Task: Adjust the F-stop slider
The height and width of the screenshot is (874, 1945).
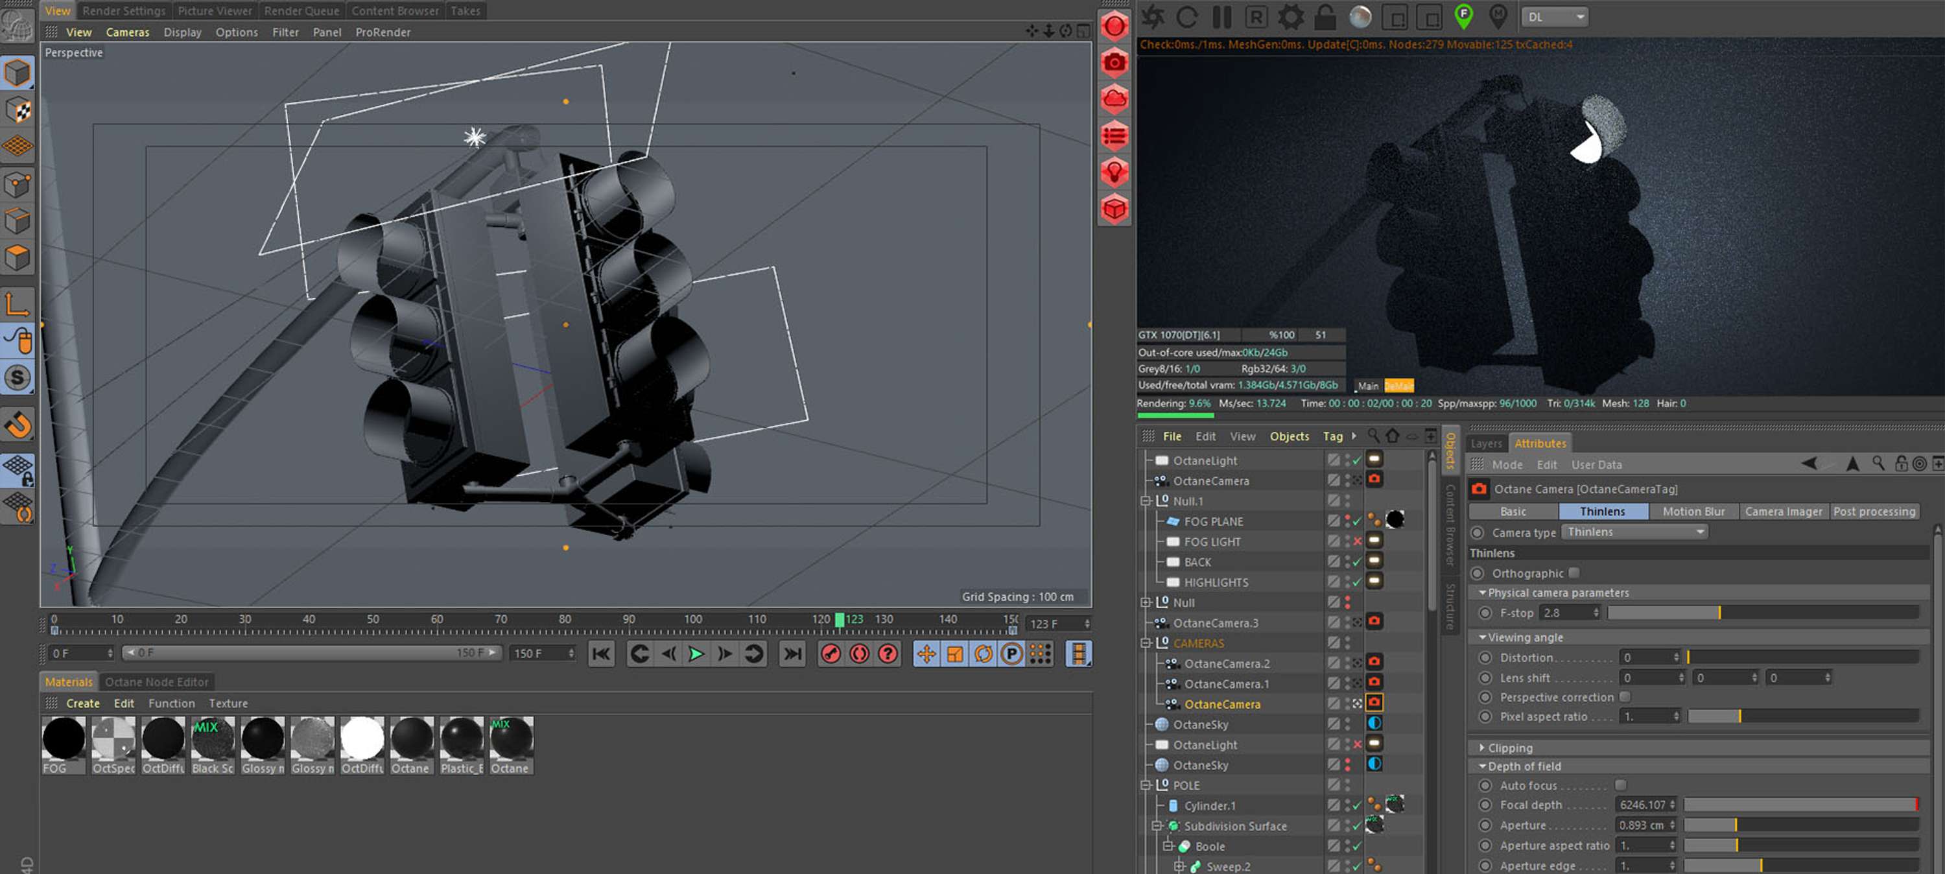Action: (x=1763, y=613)
